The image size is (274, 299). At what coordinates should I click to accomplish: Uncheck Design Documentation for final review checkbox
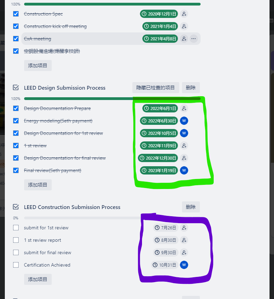point(16,158)
